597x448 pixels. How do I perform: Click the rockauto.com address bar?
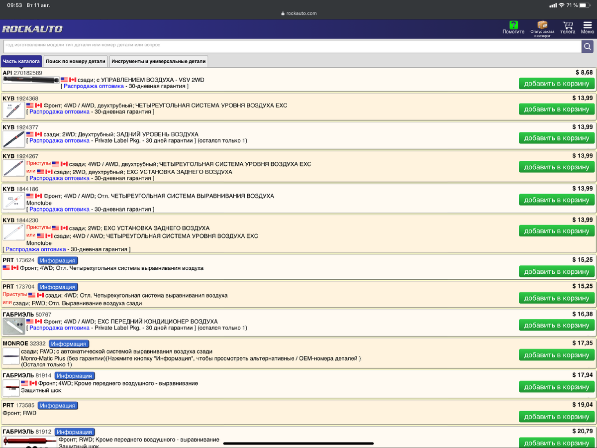tap(298, 13)
